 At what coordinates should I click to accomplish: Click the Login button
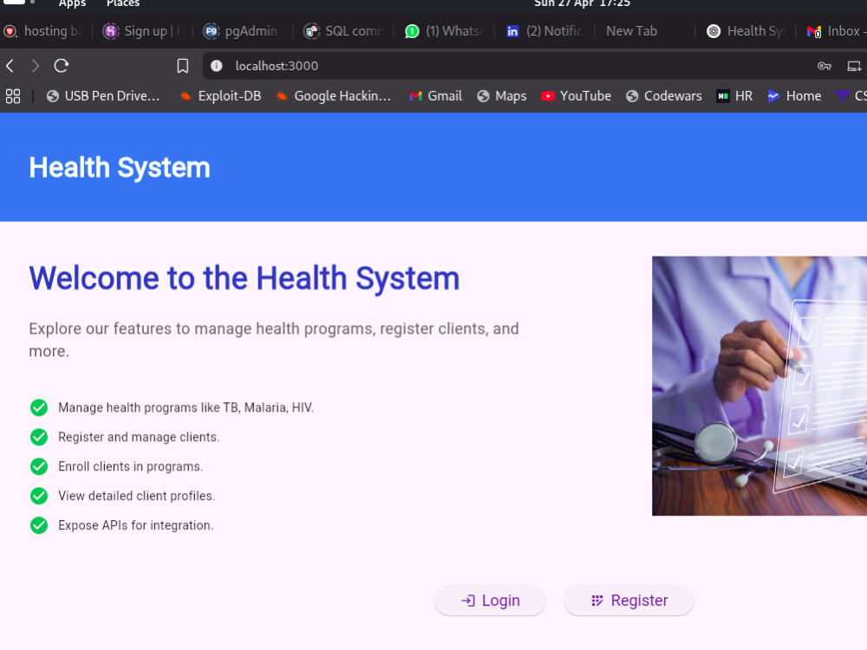tap(491, 601)
